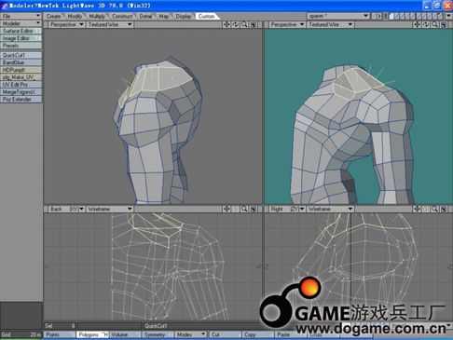Run the UV Edit Pro plugin
Viewport: 453px width, 340px height.
pyautogui.click(x=21, y=85)
